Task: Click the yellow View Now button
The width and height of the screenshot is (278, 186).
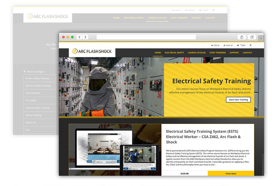Action: (231, 173)
